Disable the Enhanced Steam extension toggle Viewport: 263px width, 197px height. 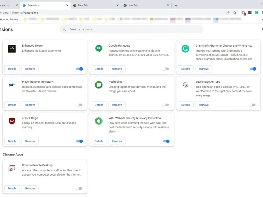coord(80,69)
